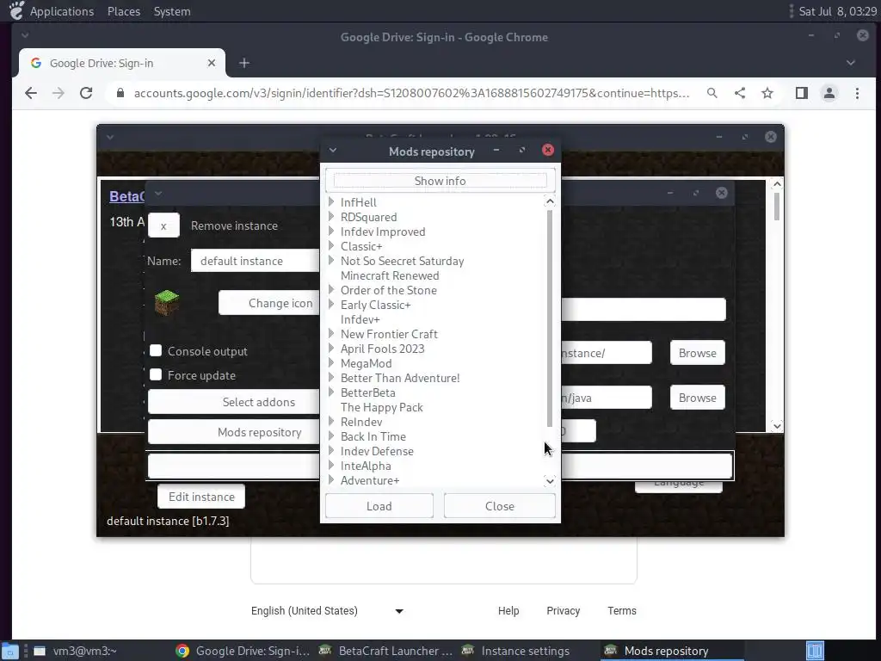Click the mods list scroll down arrow
This screenshot has height=661, width=881.
(x=550, y=480)
